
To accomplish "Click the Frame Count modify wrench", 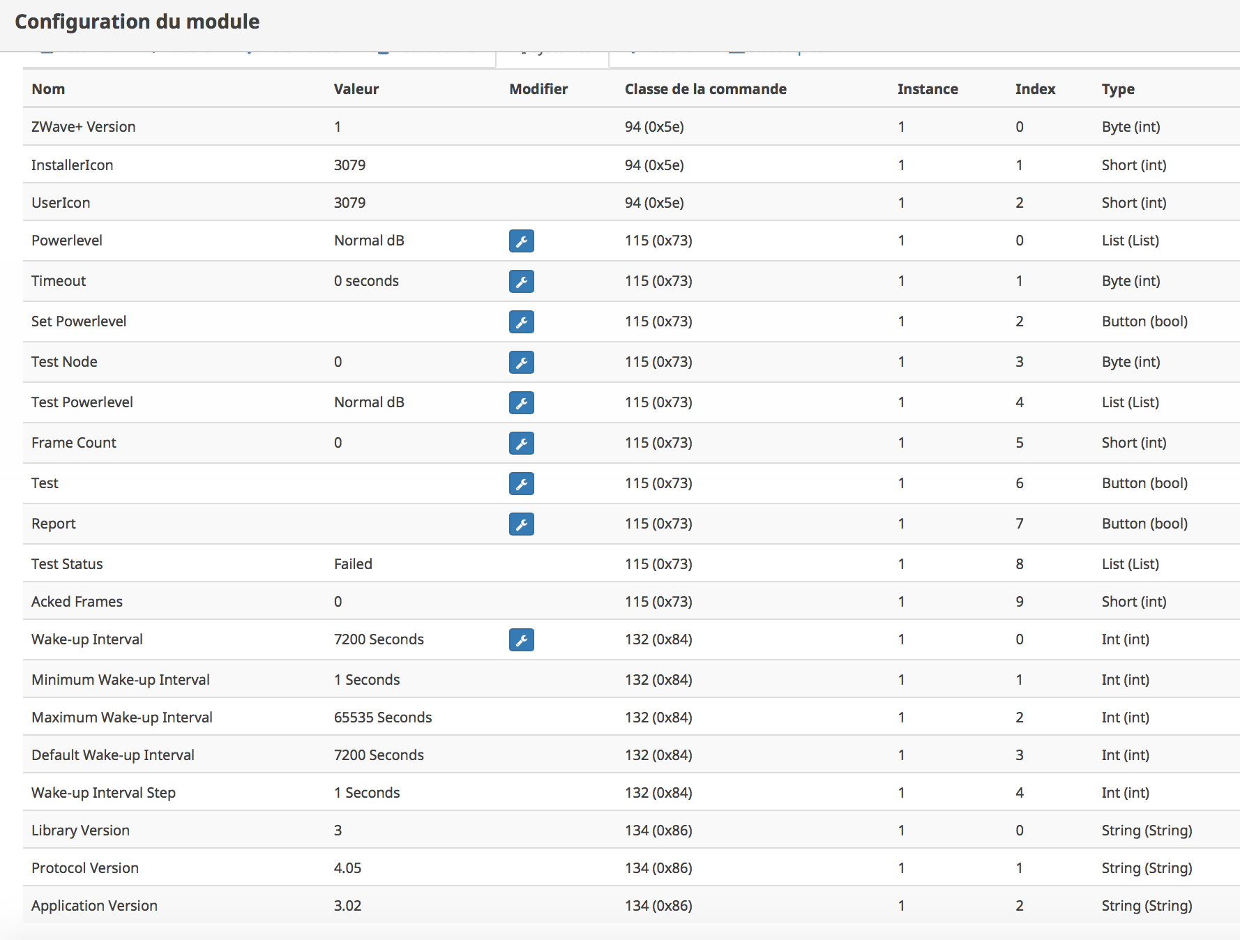I will (x=521, y=444).
